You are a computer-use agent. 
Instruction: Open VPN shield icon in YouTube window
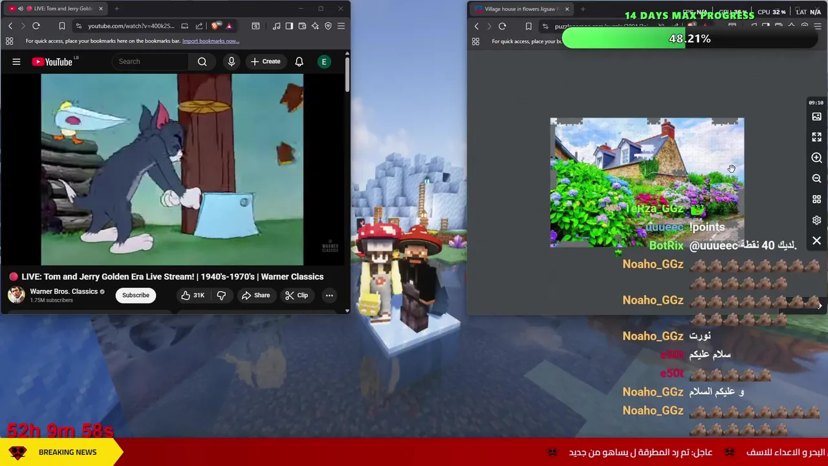328,26
